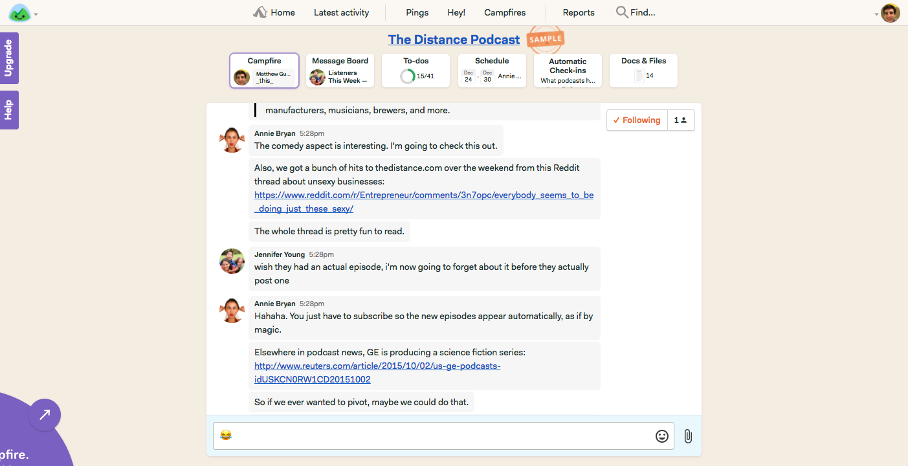Click the Basecamp logo icon
Viewport: 908px width, 466px height.
point(20,13)
